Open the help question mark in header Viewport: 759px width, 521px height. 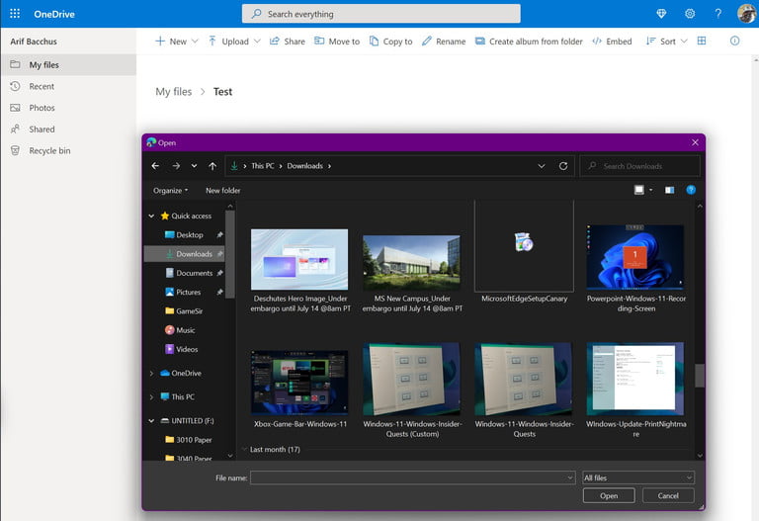718,14
